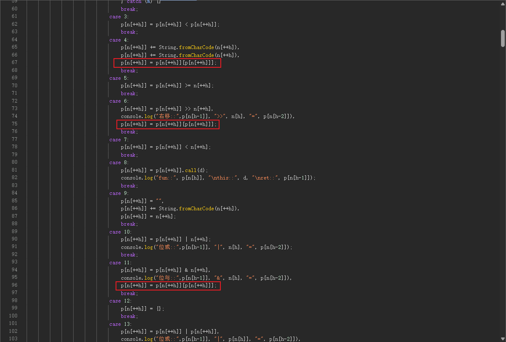Click the "case 5:" label
This screenshot has height=342, width=506.
pyautogui.click(x=118, y=78)
